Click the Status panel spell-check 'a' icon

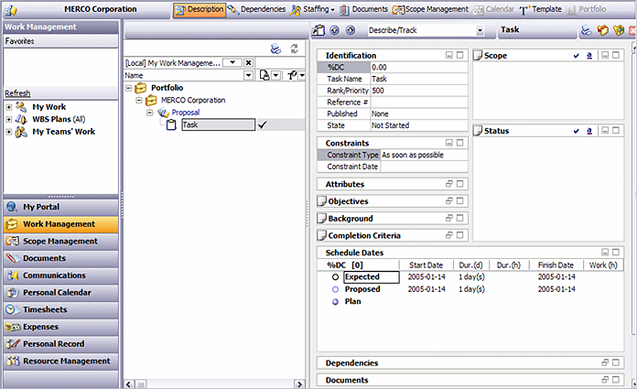click(x=589, y=131)
